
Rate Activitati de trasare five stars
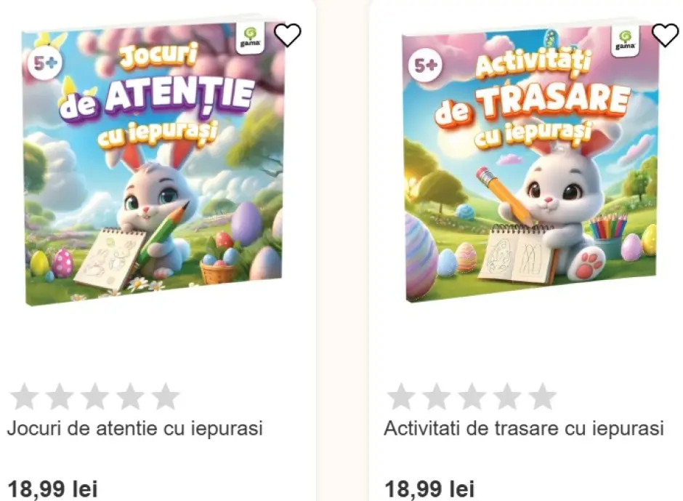click(542, 396)
